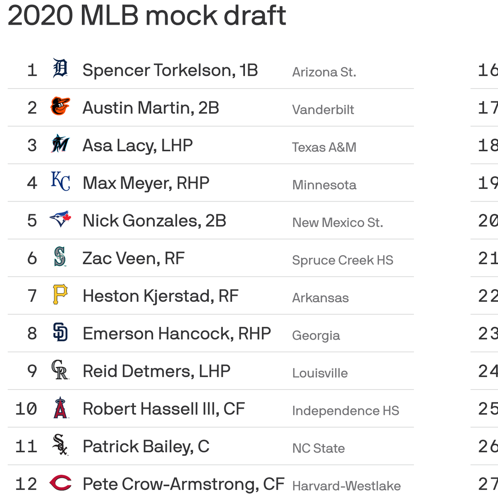Image resolution: width=498 pixels, height=498 pixels.
Task: Select Spencer Torkelson, 1B player name
Action: [170, 70]
